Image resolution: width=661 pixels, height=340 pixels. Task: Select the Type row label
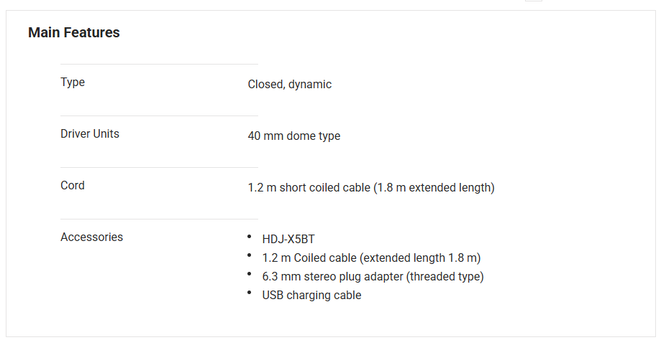coord(73,82)
